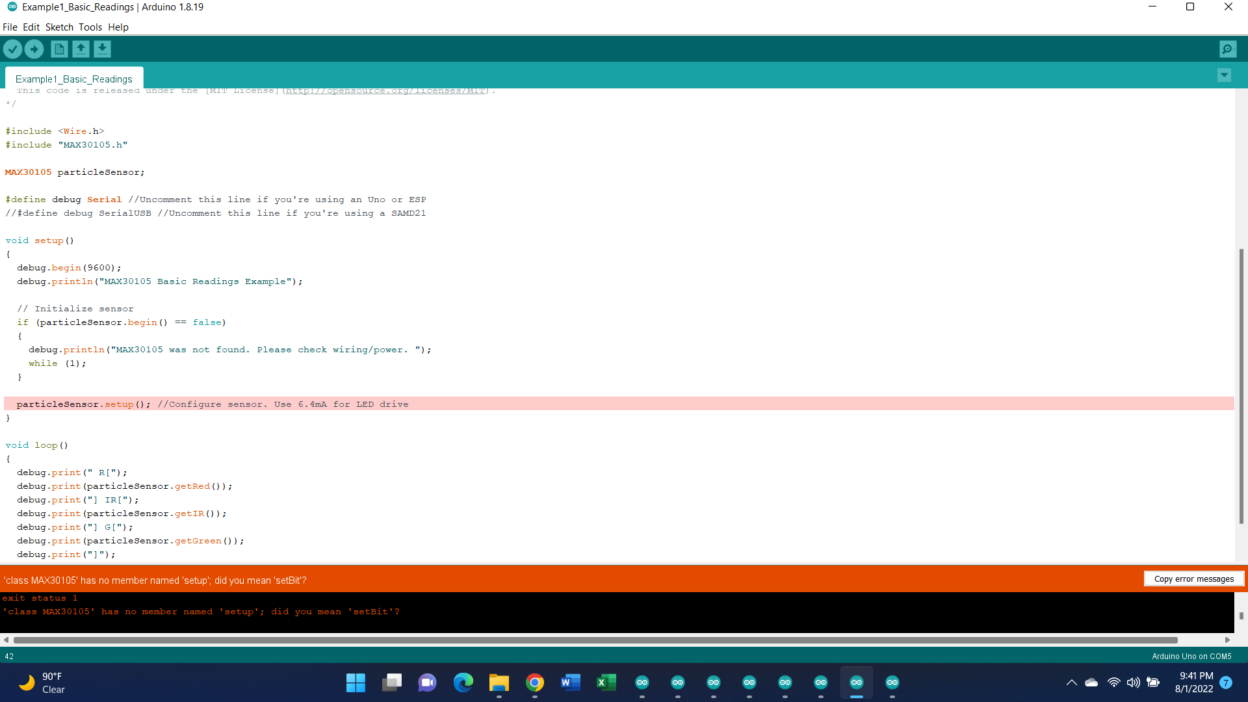Open the Teams Chat taskbar icon
Image resolution: width=1248 pixels, height=702 pixels.
pyautogui.click(x=427, y=682)
